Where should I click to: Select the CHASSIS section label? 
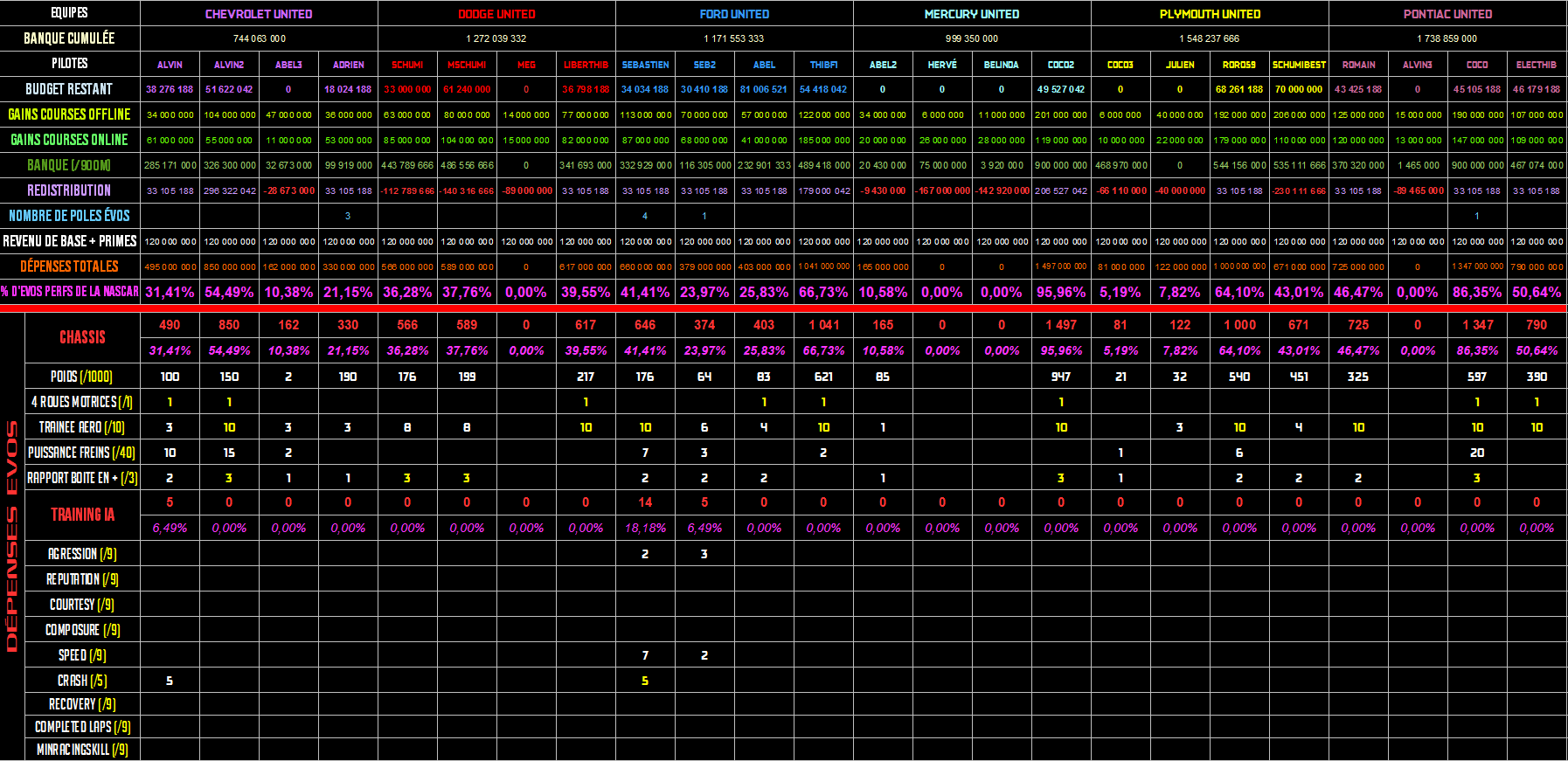tap(82, 337)
